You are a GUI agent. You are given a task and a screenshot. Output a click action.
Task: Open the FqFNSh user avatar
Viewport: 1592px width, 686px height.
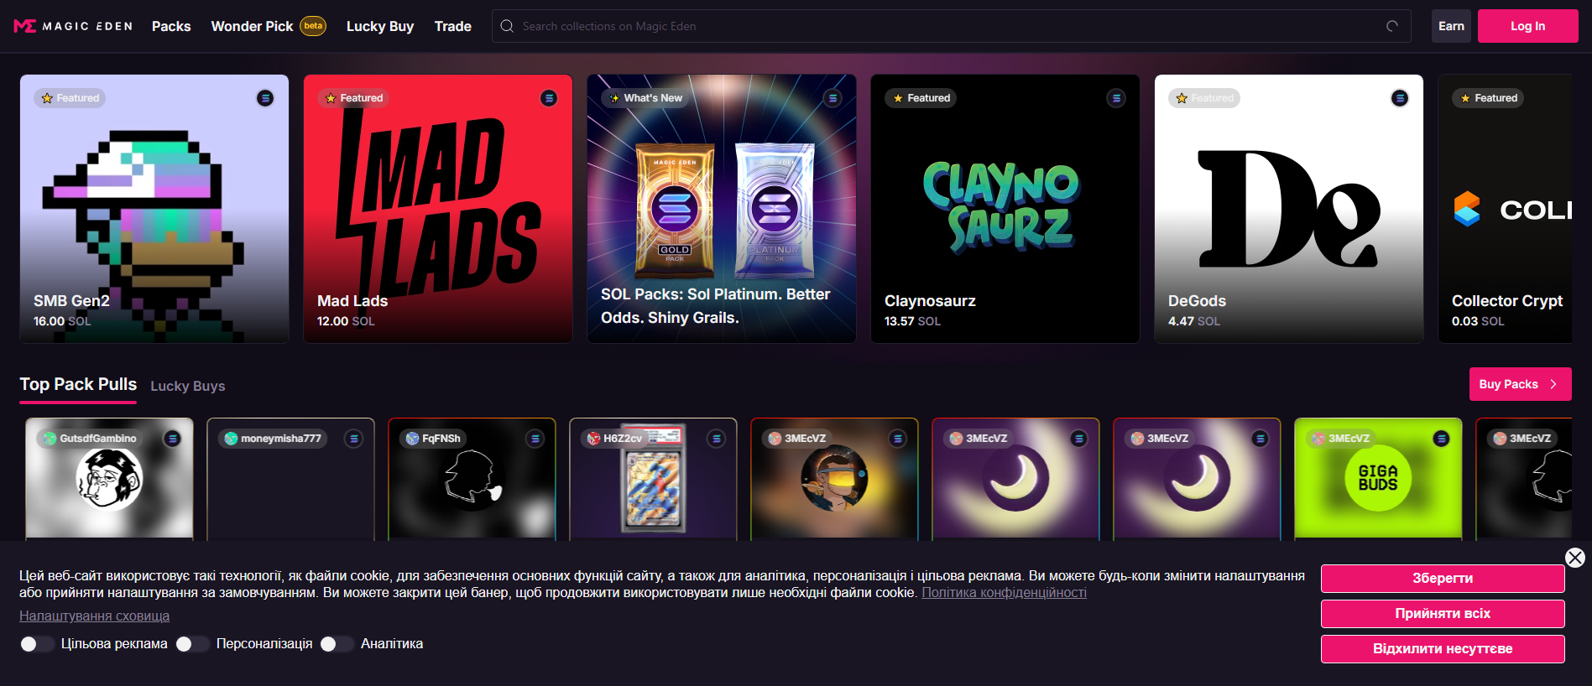[x=413, y=439]
